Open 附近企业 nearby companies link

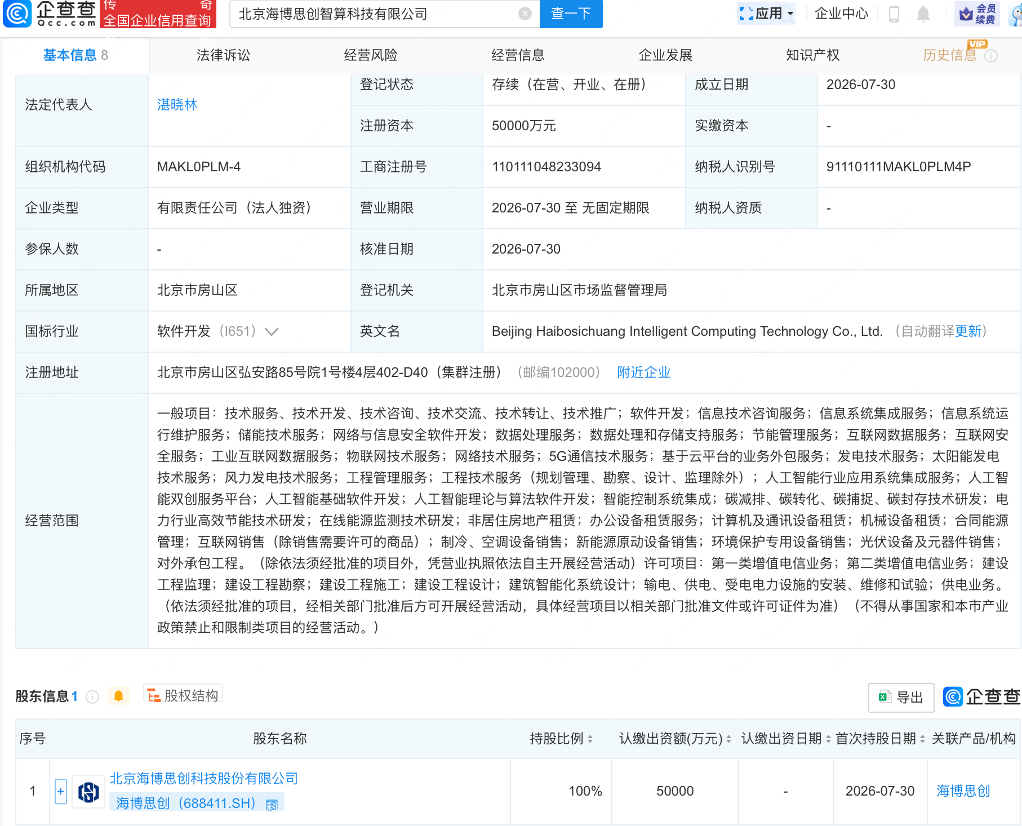coord(643,372)
